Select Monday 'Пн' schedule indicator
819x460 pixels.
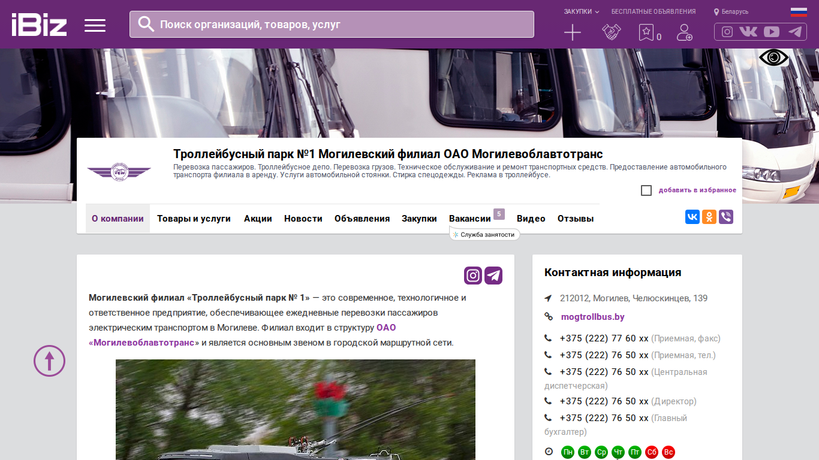point(568,452)
